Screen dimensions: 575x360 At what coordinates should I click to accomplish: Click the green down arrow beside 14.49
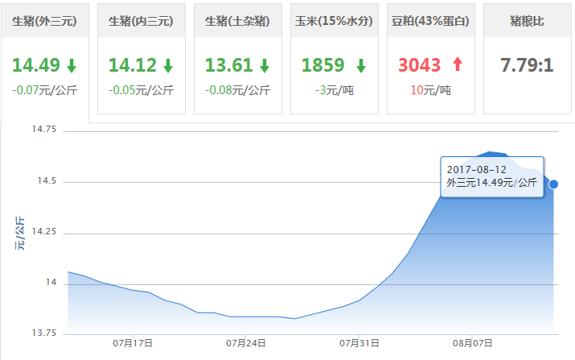click(72, 66)
